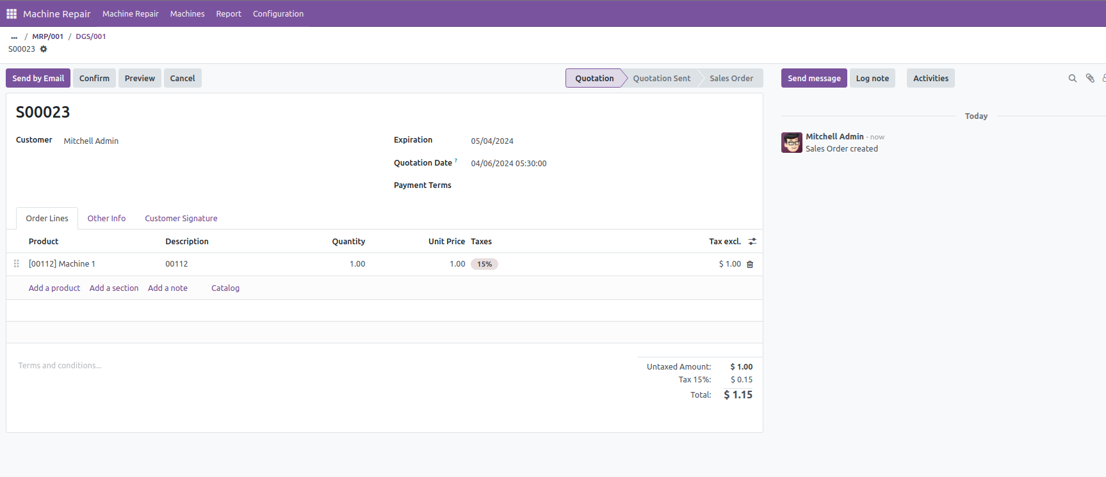Select the Order Lines tab

[x=47, y=219]
